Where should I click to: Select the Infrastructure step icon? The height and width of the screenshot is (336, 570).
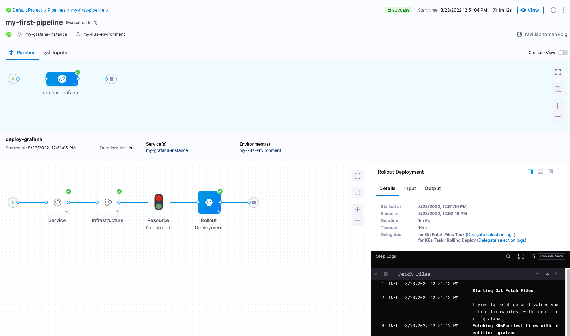(108, 202)
